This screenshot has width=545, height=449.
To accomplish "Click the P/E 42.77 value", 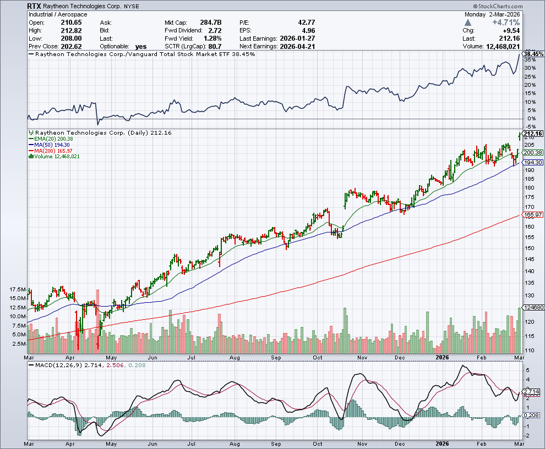I will 306,23.
